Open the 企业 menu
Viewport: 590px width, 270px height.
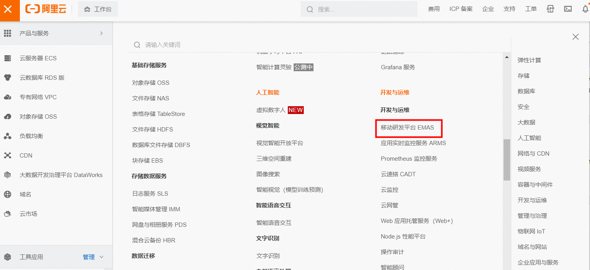point(488,9)
